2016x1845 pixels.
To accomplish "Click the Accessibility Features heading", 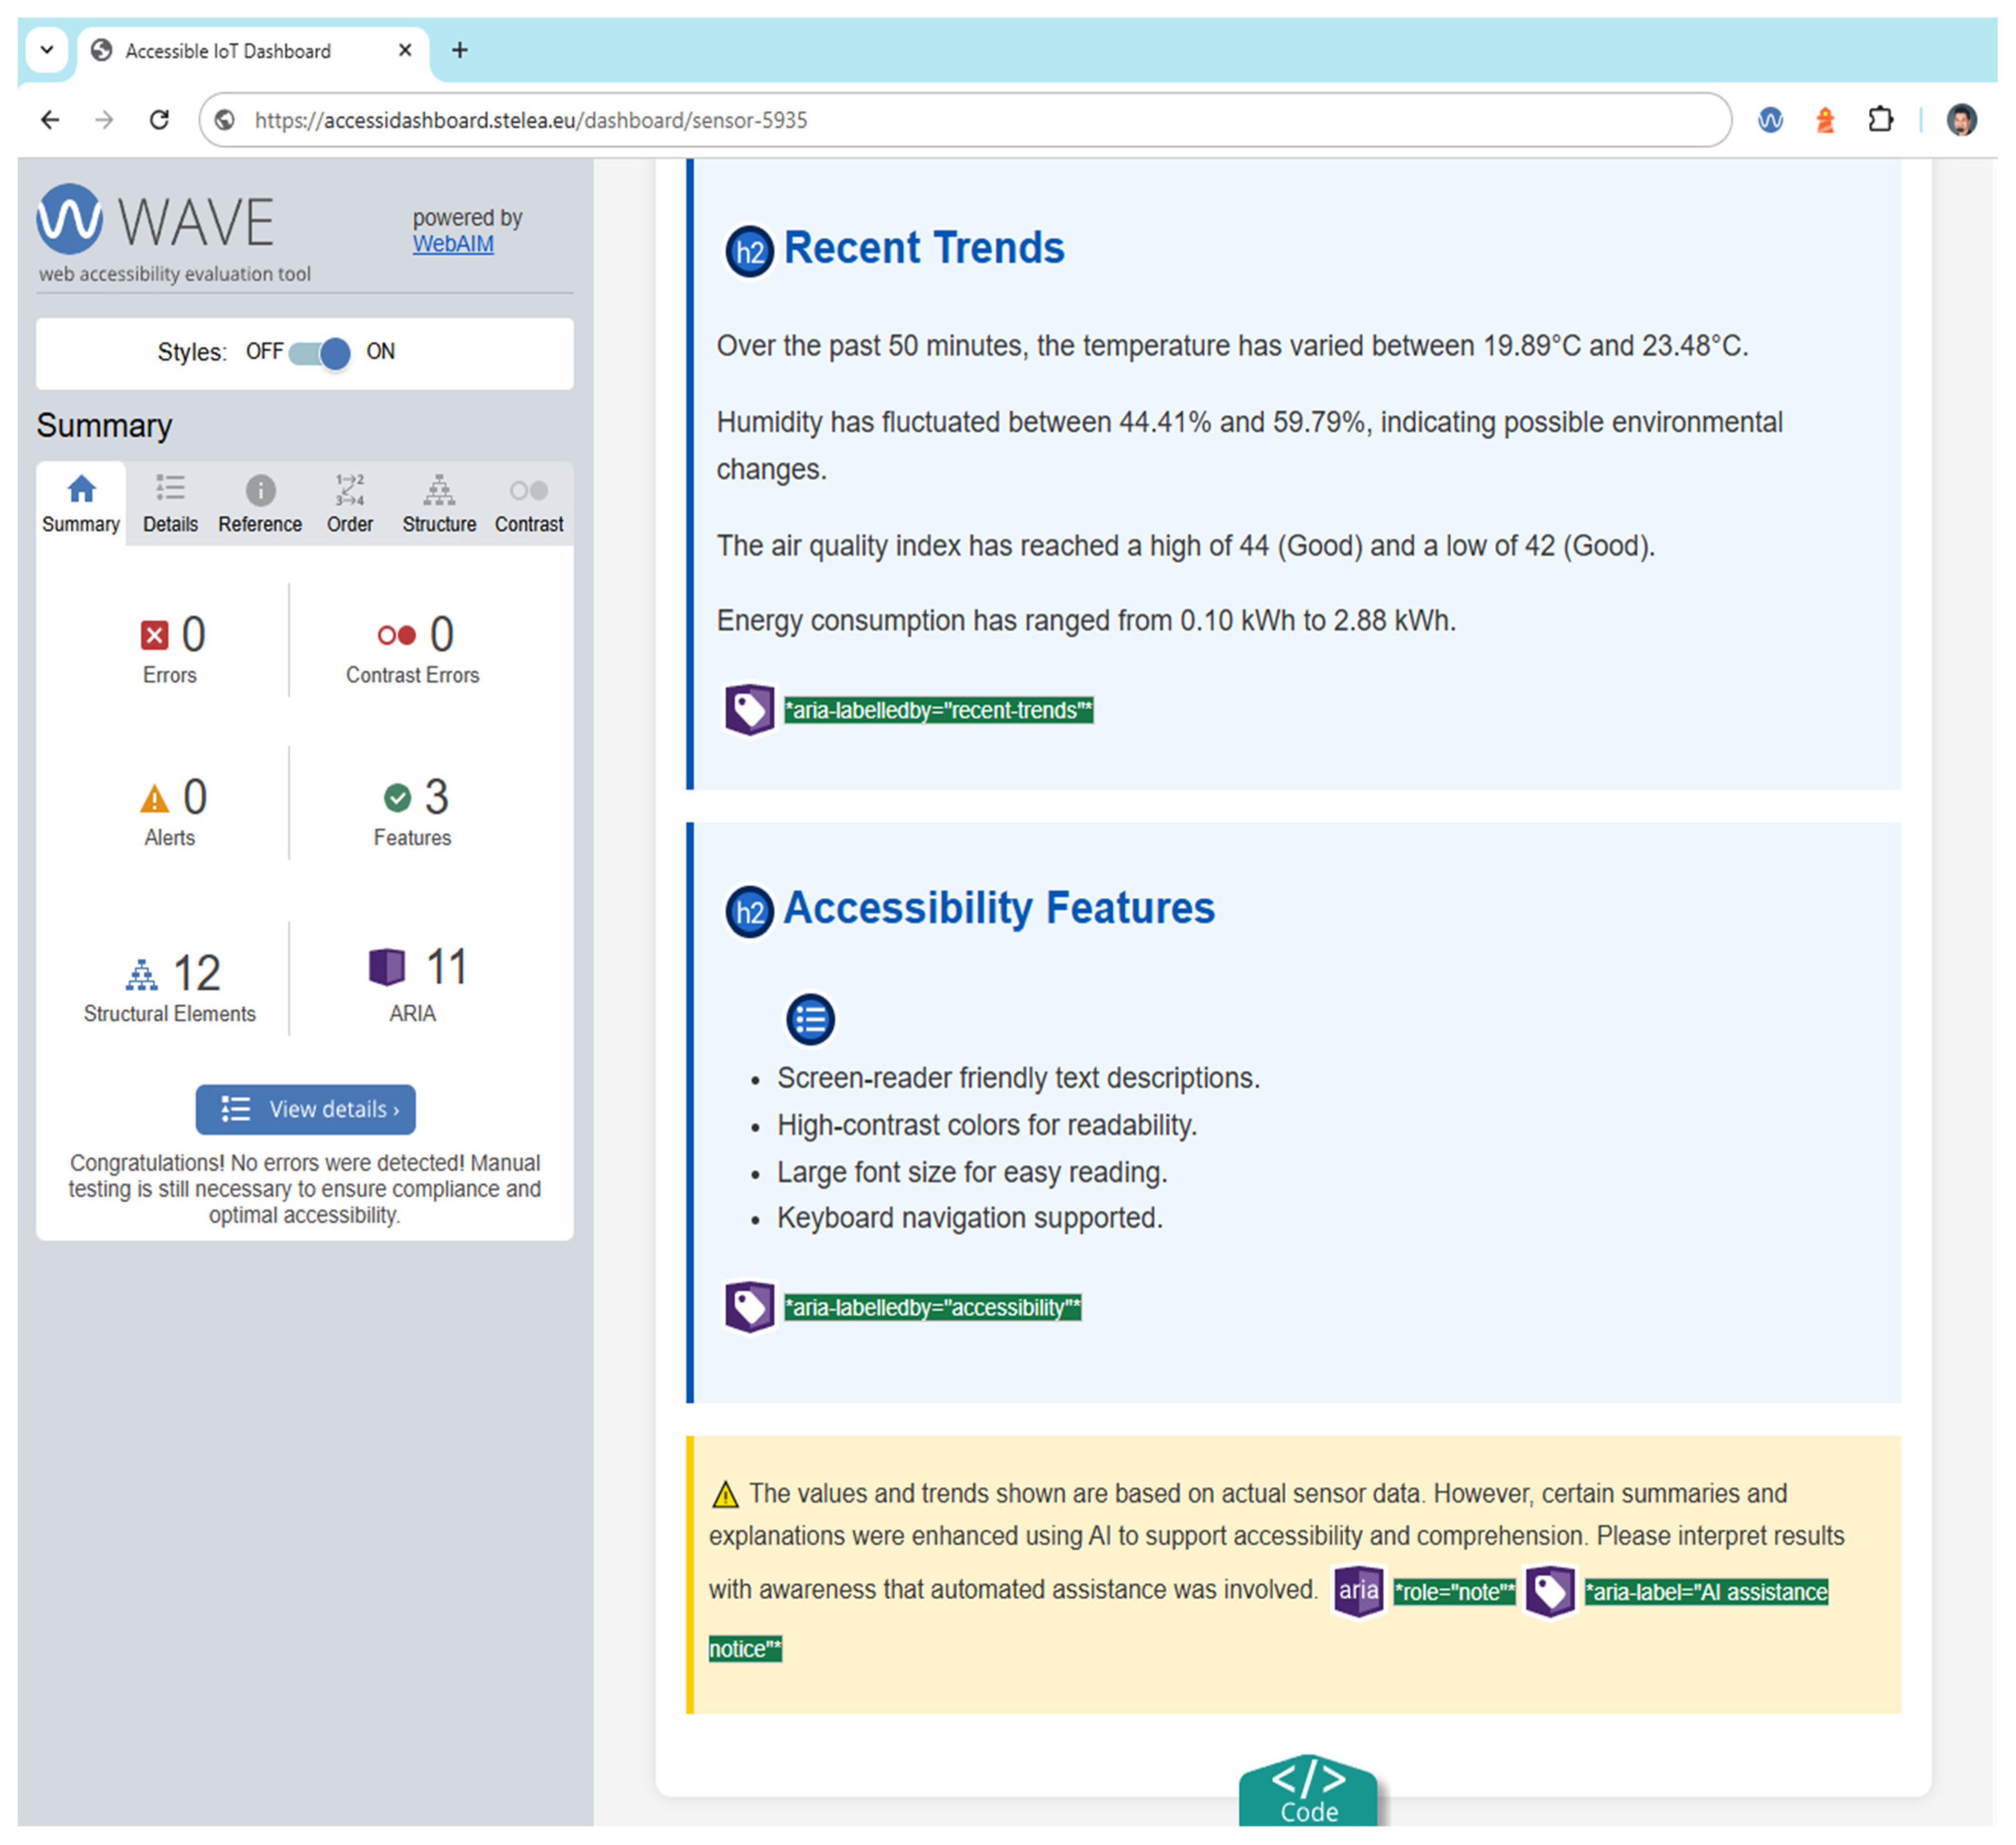I will coord(1000,909).
